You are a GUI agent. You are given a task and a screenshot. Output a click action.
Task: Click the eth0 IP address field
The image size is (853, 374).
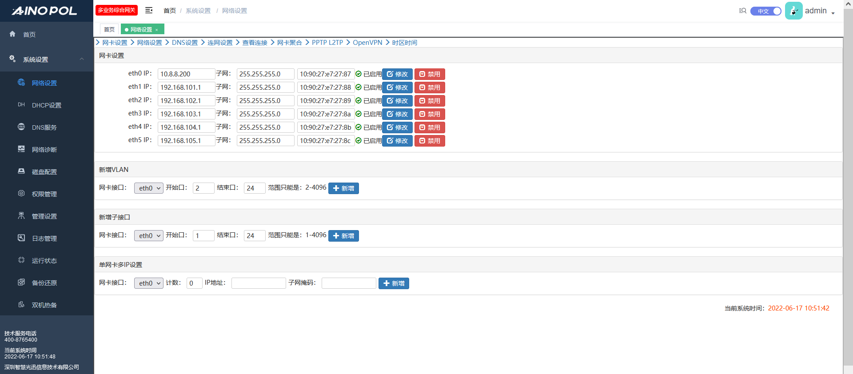[186, 74]
